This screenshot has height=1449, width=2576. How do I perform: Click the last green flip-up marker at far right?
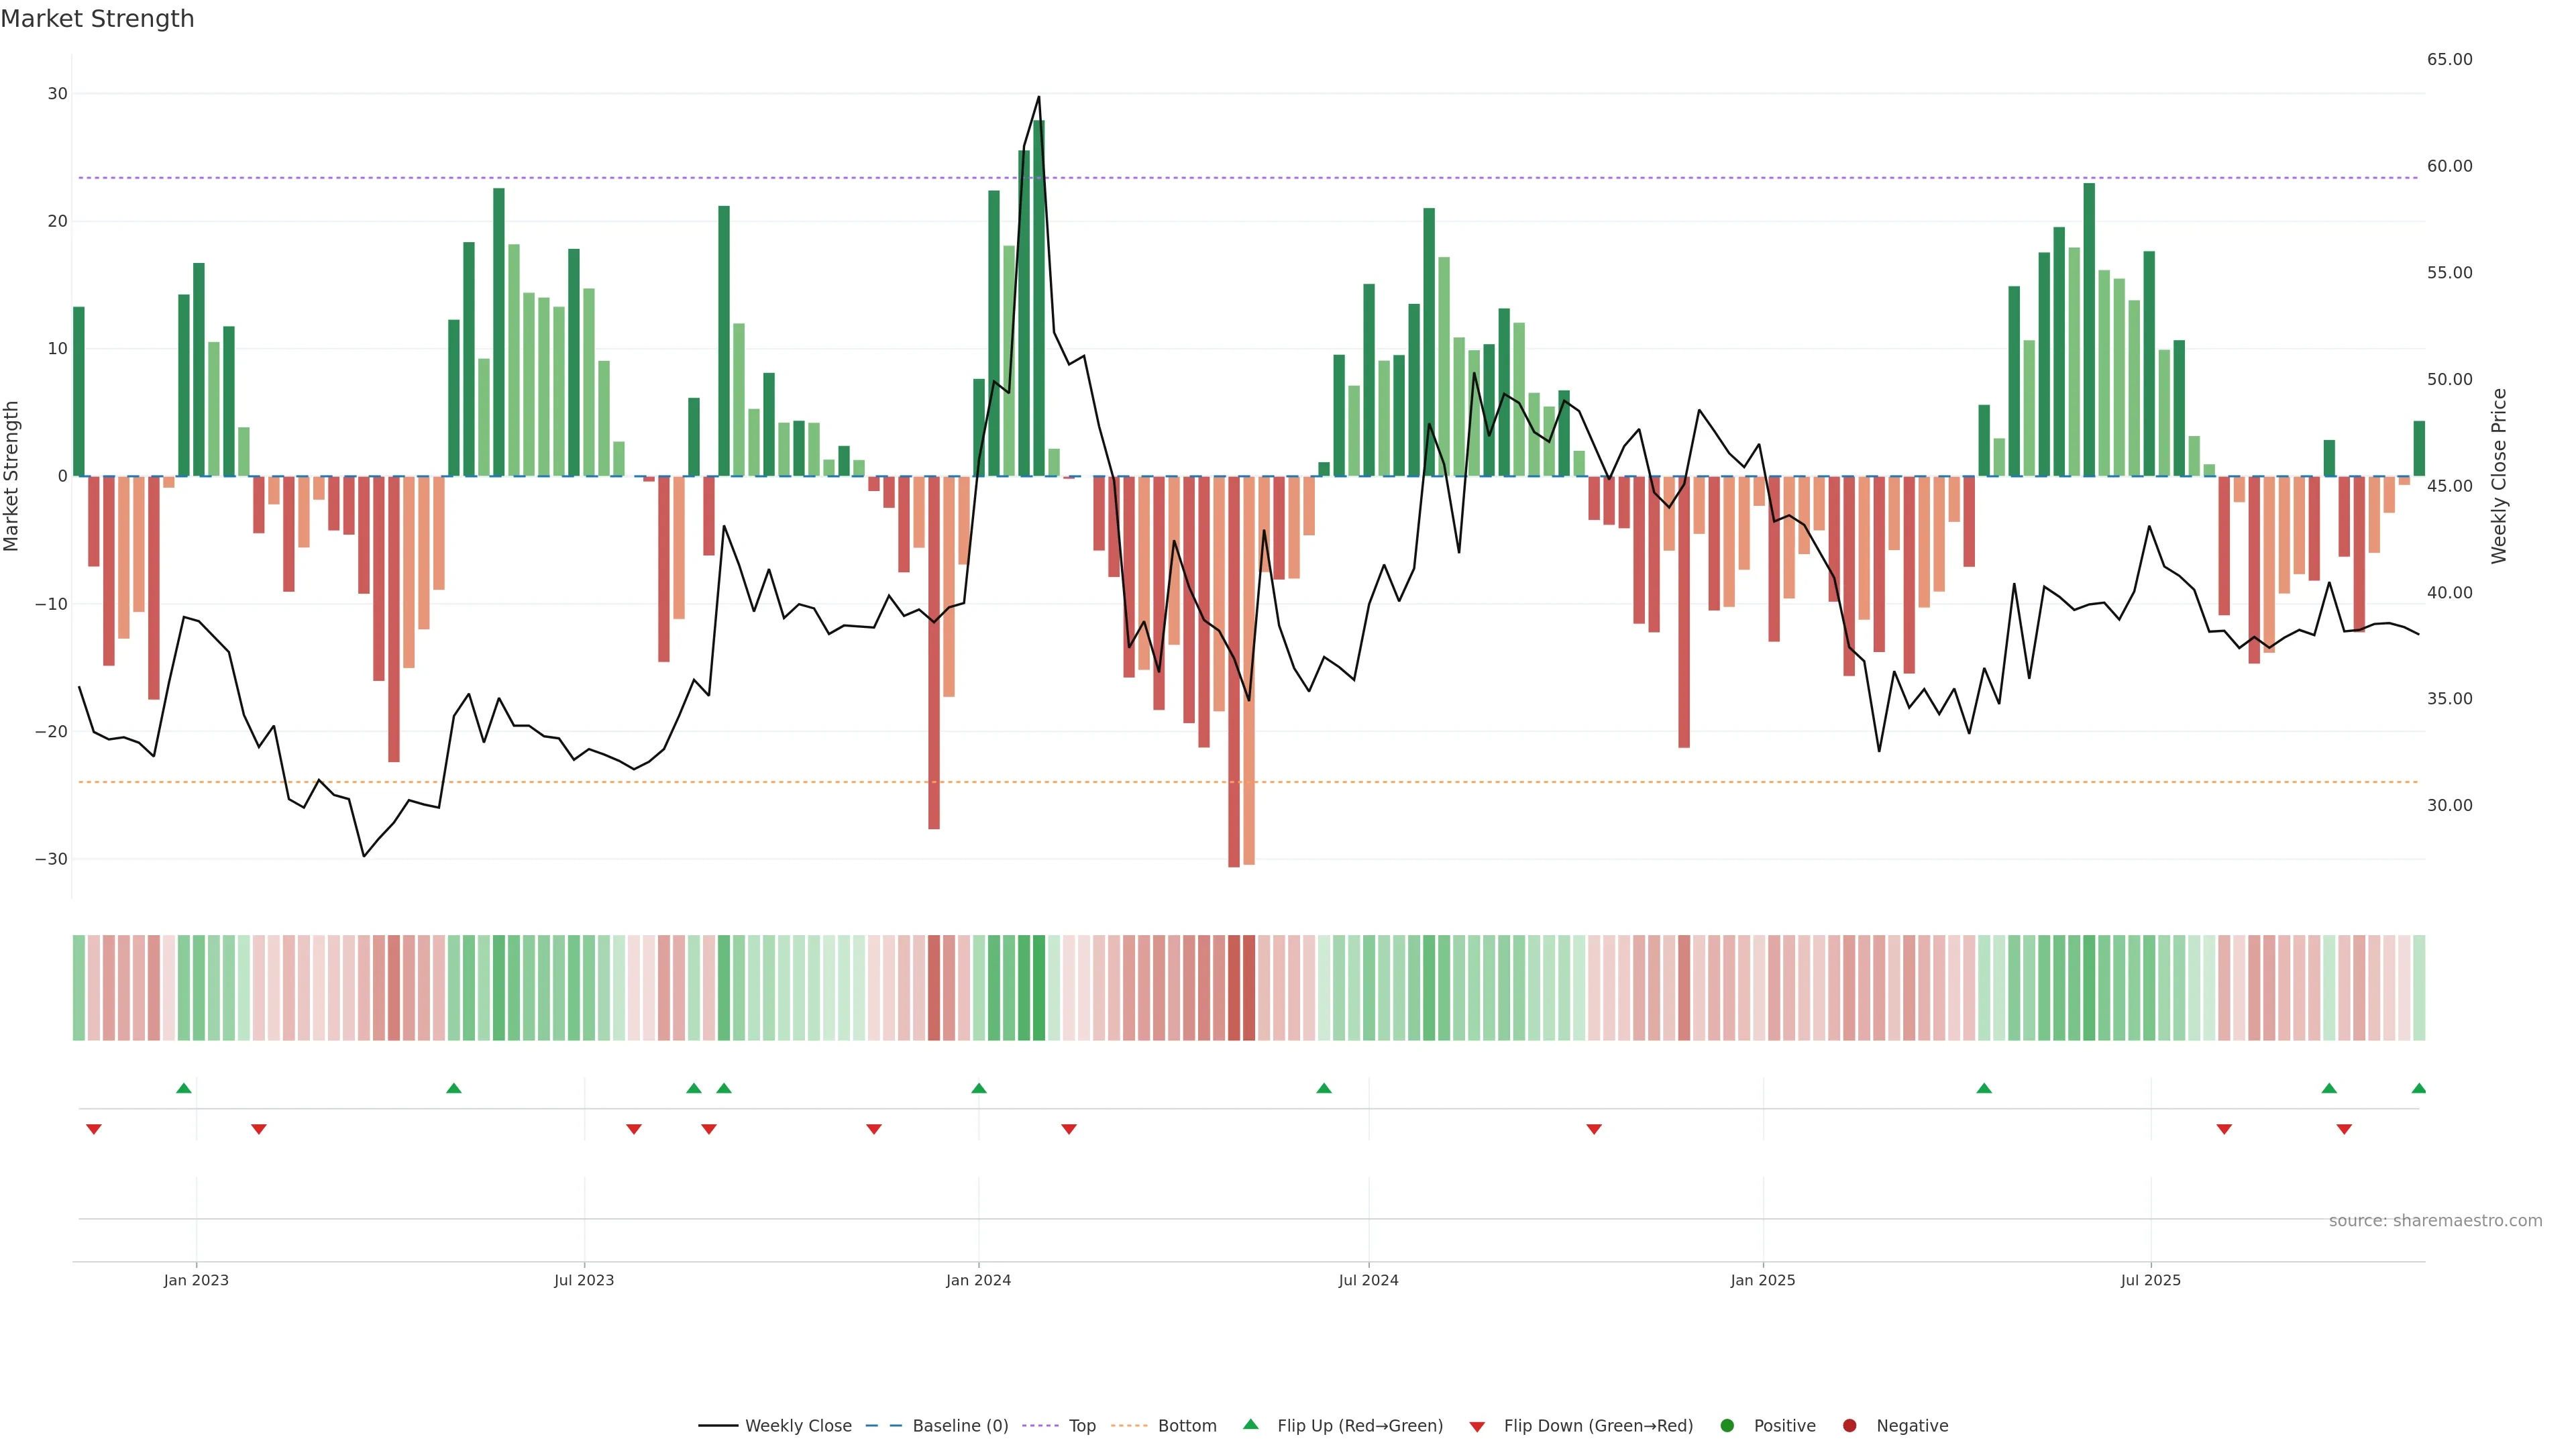click(x=2418, y=1088)
